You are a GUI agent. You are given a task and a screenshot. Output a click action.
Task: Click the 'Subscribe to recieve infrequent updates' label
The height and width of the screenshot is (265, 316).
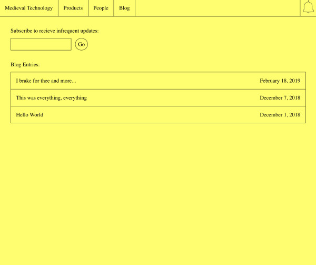[54, 31]
